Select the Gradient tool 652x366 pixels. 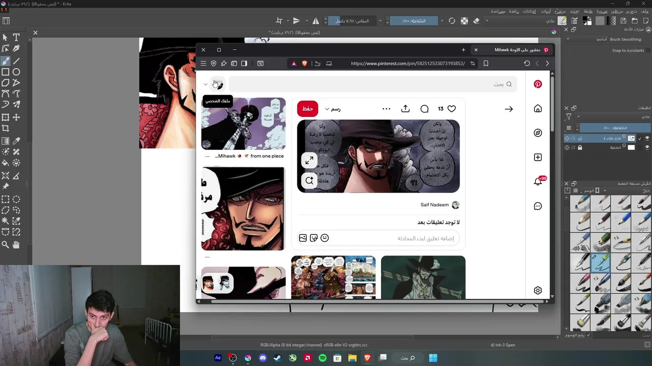(x=5, y=141)
